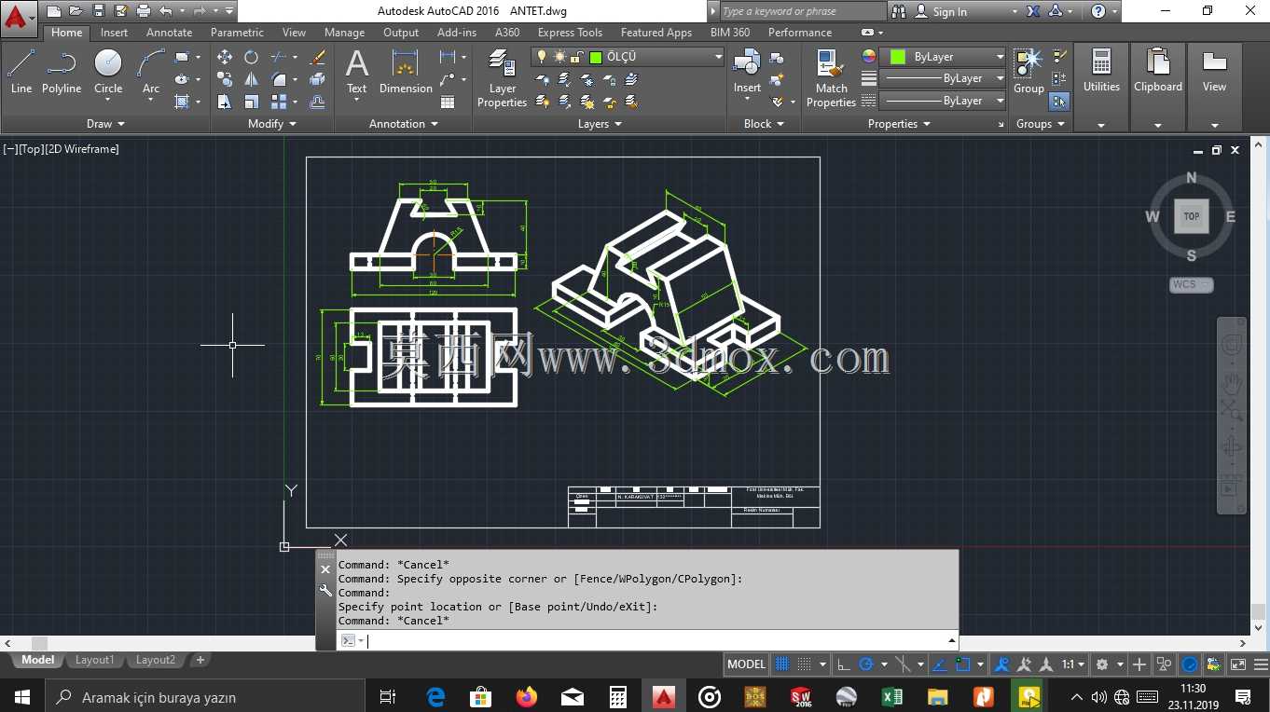Click the Explode tool icon
Screen dimensions: 1270x712
coord(317,79)
